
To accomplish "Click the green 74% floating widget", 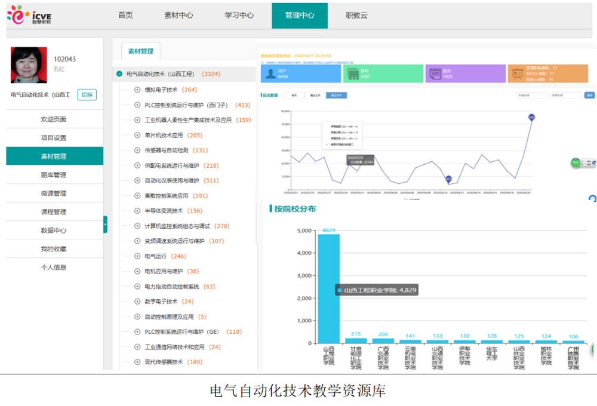I will [x=576, y=162].
